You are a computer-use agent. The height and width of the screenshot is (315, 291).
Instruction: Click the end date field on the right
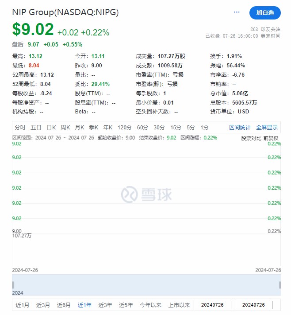(x=253, y=305)
